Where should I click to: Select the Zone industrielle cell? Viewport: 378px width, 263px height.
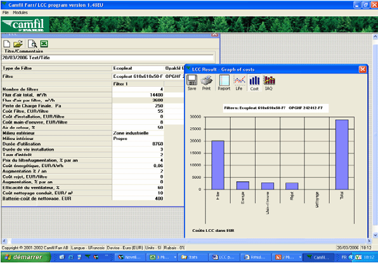pos(138,133)
